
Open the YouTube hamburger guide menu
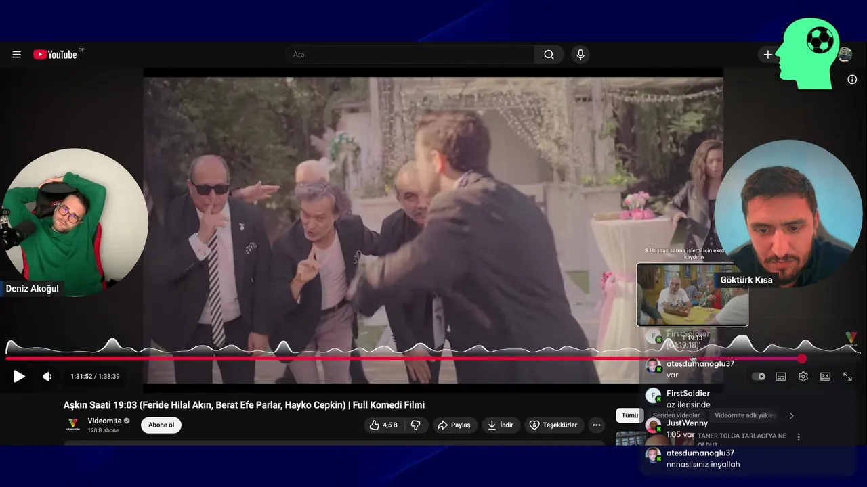click(16, 55)
